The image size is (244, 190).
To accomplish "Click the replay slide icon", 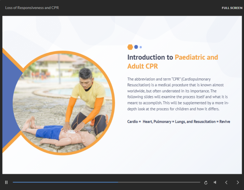I will click(206, 182).
